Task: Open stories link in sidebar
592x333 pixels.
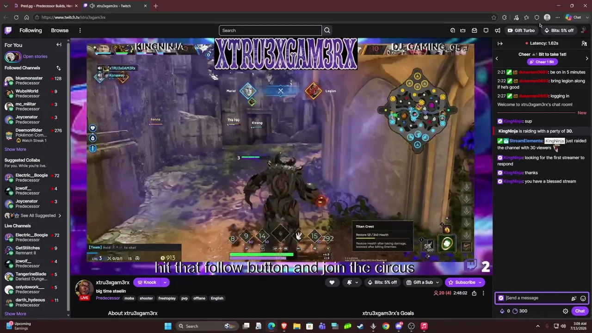Action: (35, 56)
